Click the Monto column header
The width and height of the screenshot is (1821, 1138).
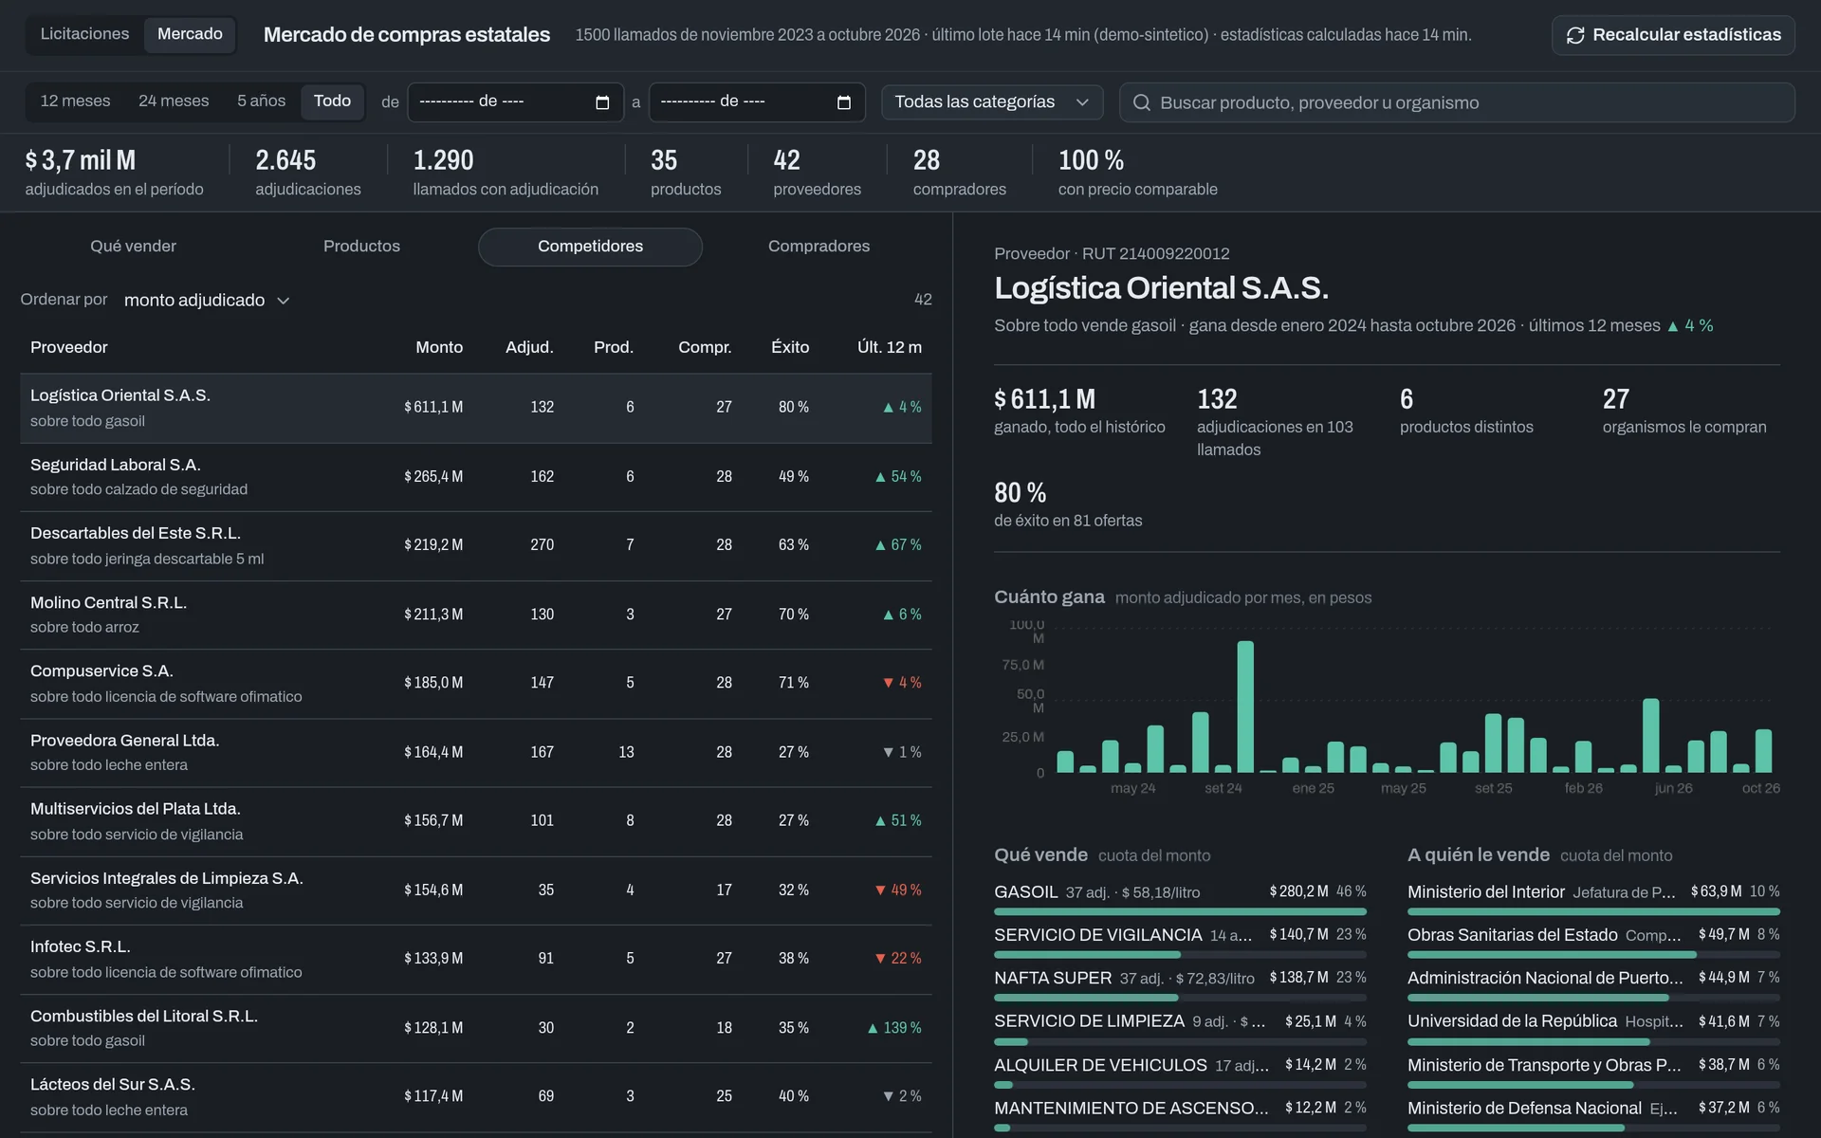[x=439, y=347]
